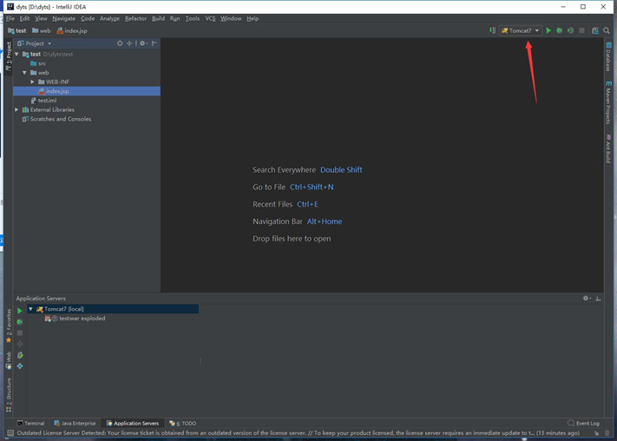
Task: Open the Analyze menu
Action: click(110, 18)
